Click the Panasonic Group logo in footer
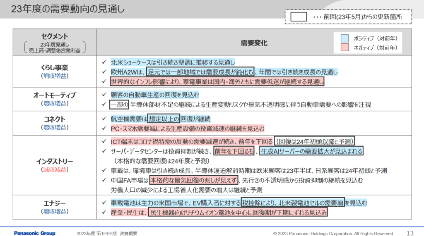 point(34,233)
